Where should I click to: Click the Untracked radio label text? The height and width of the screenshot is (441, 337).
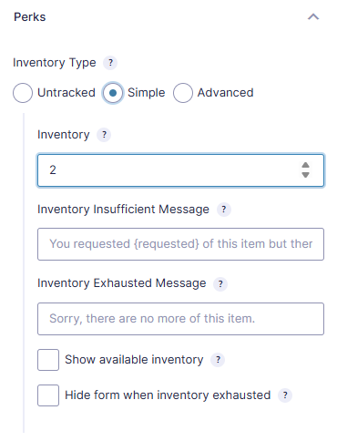[66, 93]
